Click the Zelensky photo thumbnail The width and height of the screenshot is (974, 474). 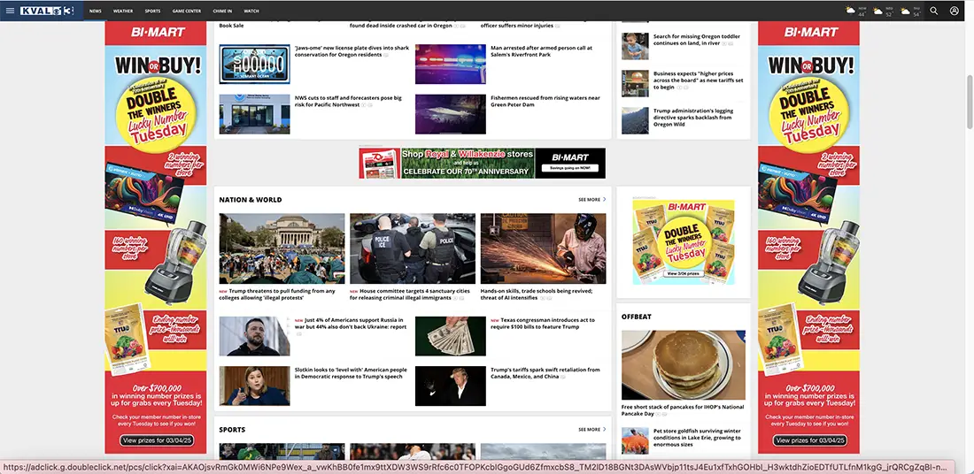point(254,336)
